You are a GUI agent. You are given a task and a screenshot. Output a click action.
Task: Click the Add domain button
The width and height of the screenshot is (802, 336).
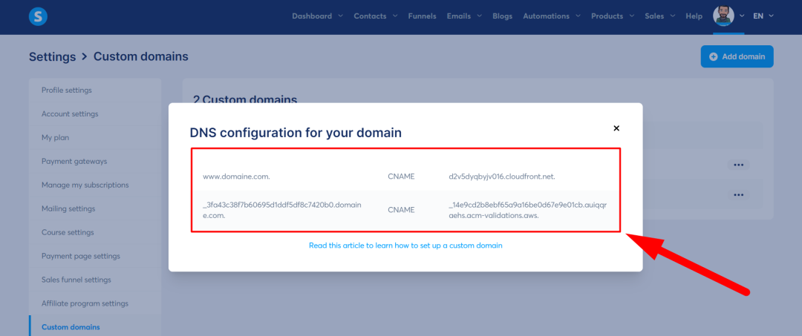pos(737,56)
